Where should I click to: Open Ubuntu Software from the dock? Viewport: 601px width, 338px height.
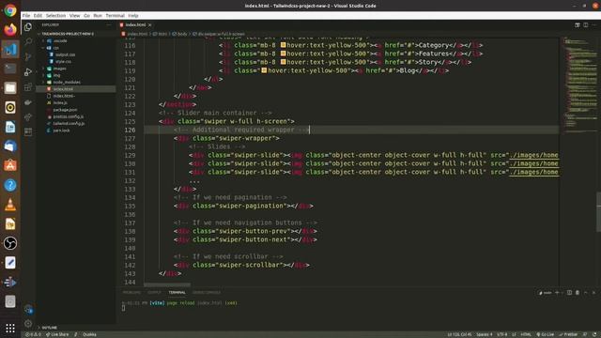click(10, 165)
